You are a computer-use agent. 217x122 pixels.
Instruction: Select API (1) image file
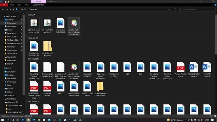(60, 86)
